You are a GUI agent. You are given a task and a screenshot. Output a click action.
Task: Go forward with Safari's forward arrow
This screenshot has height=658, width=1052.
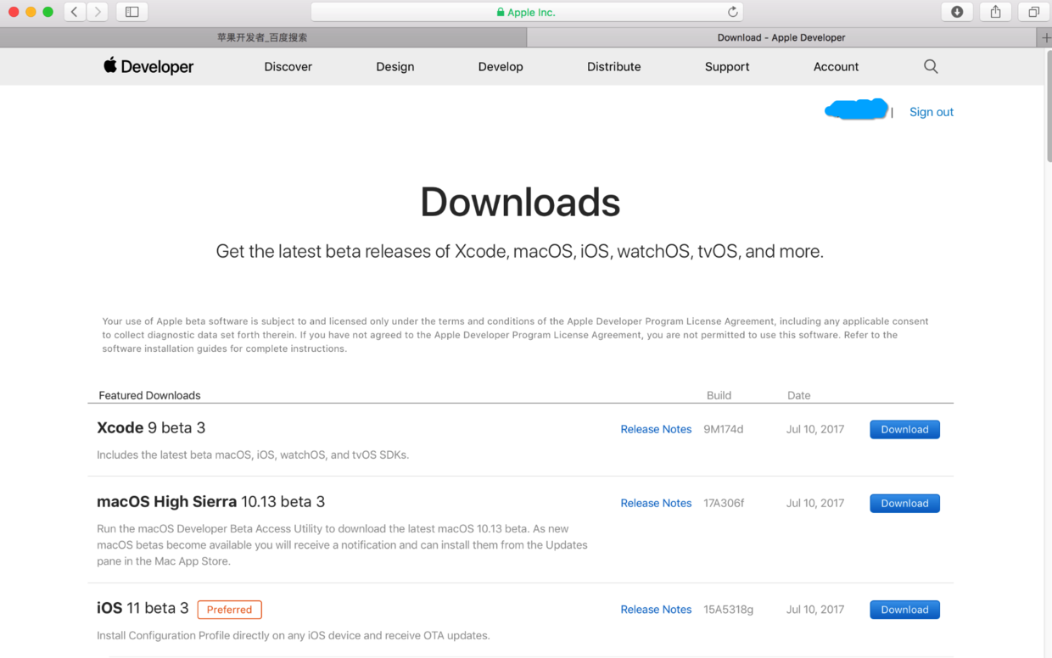(x=98, y=12)
